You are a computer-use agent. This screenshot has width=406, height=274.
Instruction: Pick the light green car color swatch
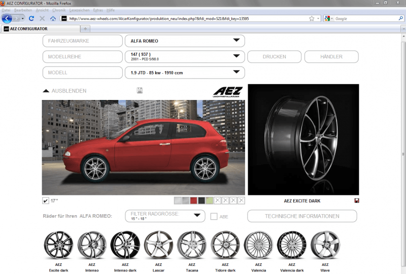click(x=210, y=200)
